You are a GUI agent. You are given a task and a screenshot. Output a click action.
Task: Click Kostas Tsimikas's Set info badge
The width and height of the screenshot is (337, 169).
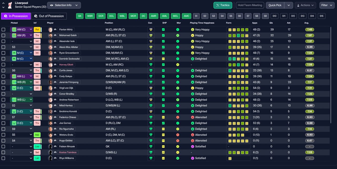[37, 152]
